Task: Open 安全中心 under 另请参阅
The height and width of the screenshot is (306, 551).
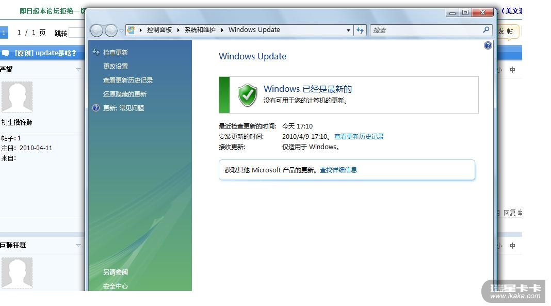Action: click(x=115, y=286)
